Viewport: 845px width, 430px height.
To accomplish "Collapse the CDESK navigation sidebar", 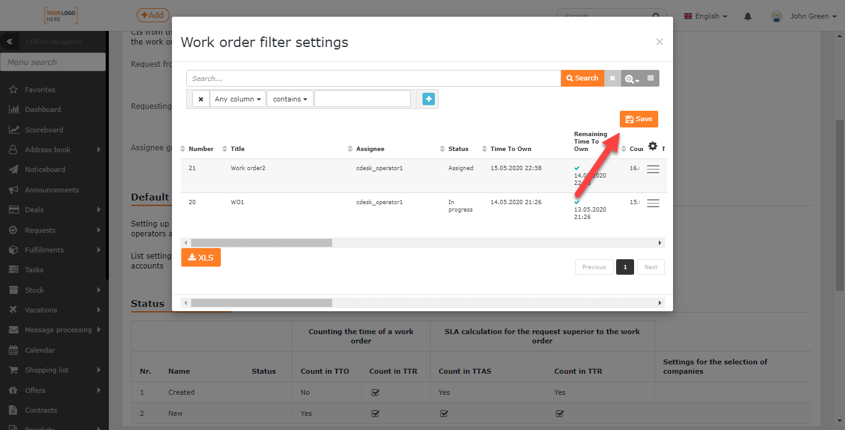I will coord(9,41).
